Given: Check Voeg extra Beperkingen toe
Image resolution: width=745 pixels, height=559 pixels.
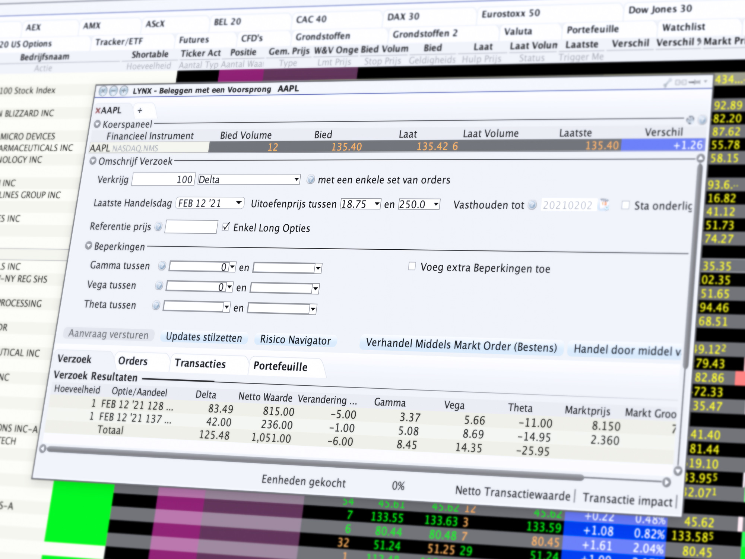Looking at the screenshot, I should pos(412,266).
